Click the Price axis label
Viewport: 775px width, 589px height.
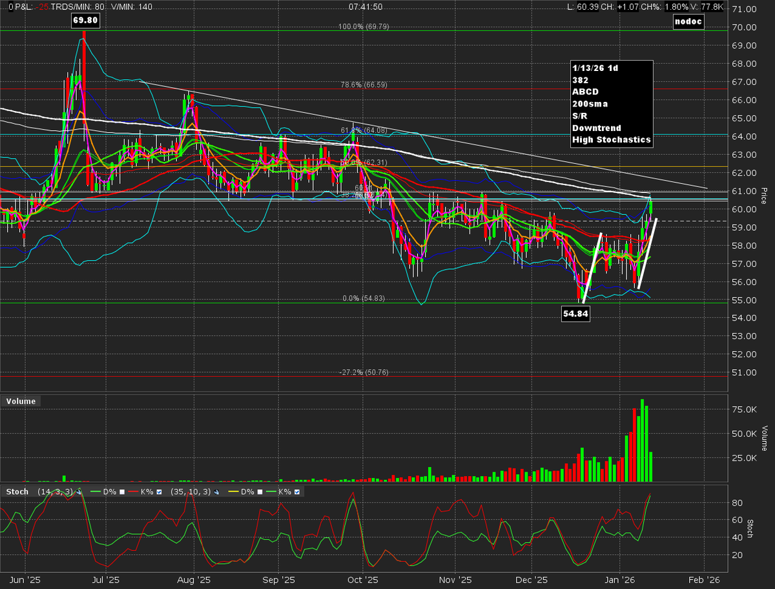[x=763, y=196]
